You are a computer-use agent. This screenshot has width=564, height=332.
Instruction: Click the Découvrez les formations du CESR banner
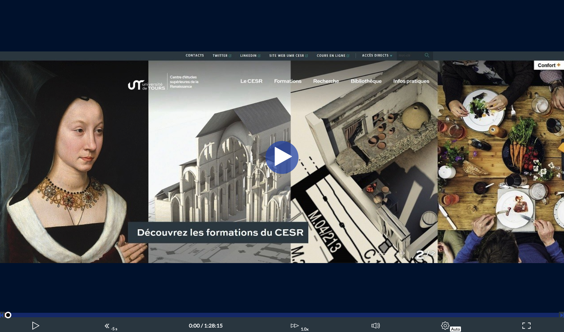pos(218,233)
